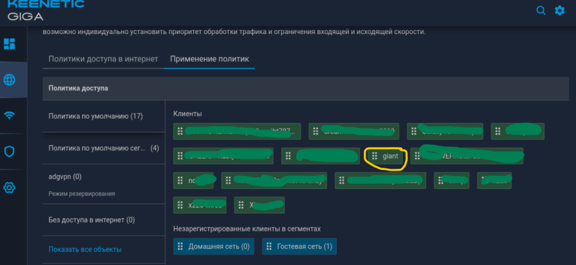Click the search magnifier icon at top right
This screenshot has height=265, width=576.
click(x=540, y=10)
